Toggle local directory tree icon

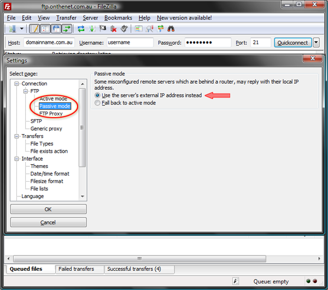point(45,28)
